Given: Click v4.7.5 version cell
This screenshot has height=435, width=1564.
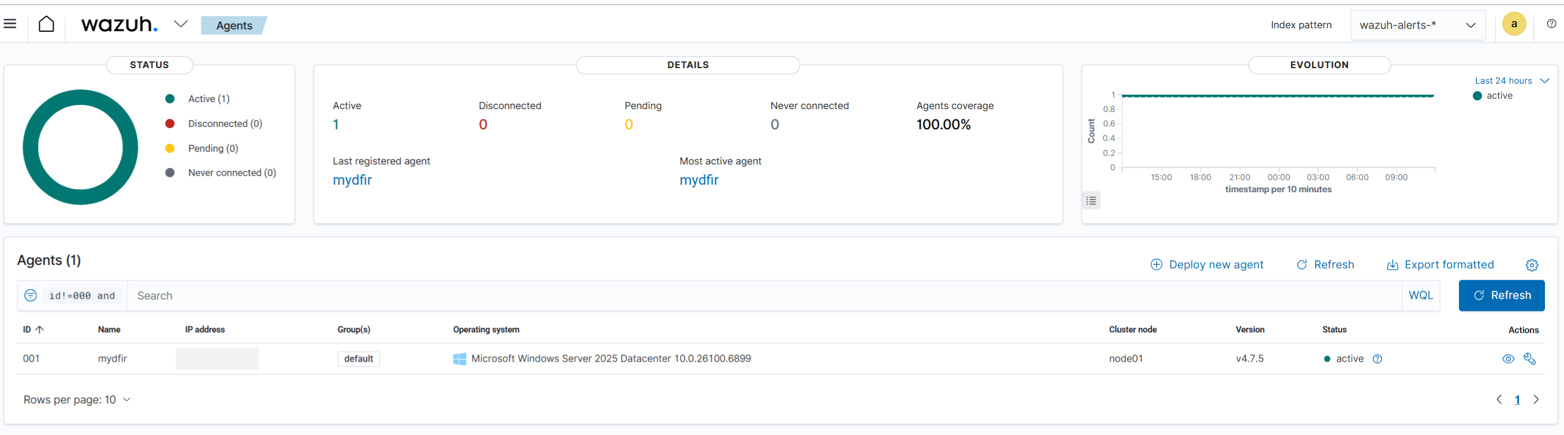Looking at the screenshot, I should tap(1249, 358).
